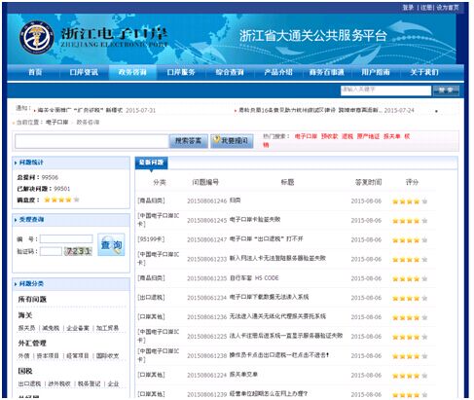The image size is (474, 400).
Task: Select the 加工贸易 subcategory
Action: (x=107, y=328)
